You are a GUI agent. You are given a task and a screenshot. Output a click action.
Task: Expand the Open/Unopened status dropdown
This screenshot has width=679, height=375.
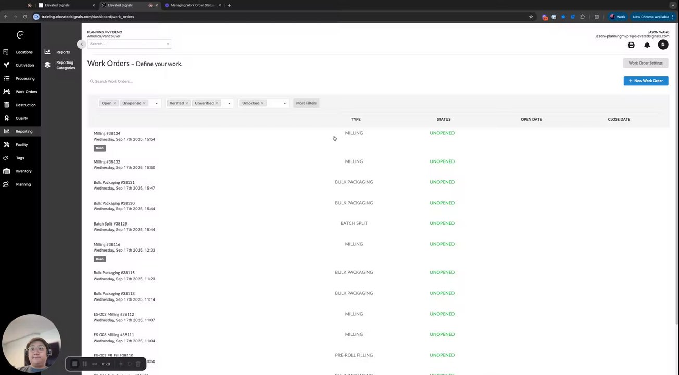(156, 103)
